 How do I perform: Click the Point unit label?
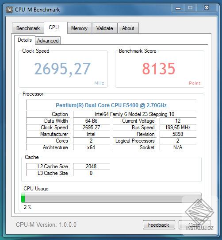pos(195,83)
